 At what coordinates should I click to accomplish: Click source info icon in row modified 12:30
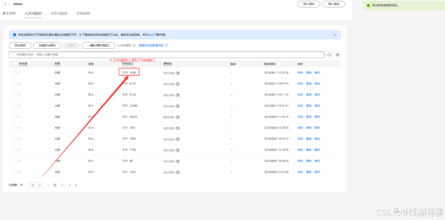[x=178, y=128]
